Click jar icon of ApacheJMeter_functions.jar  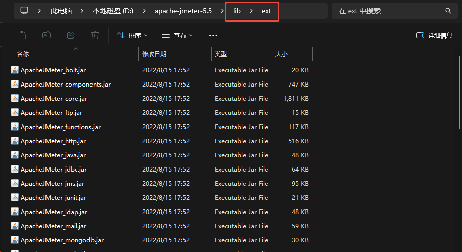15,127
